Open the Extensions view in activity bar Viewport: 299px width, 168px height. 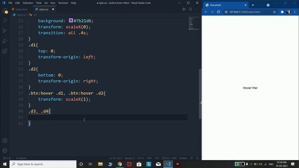5,51
